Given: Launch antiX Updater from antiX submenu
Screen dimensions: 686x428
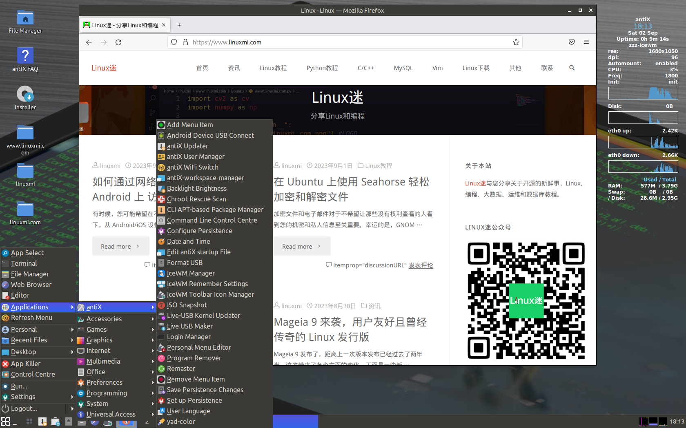Looking at the screenshot, I should 214,146.
